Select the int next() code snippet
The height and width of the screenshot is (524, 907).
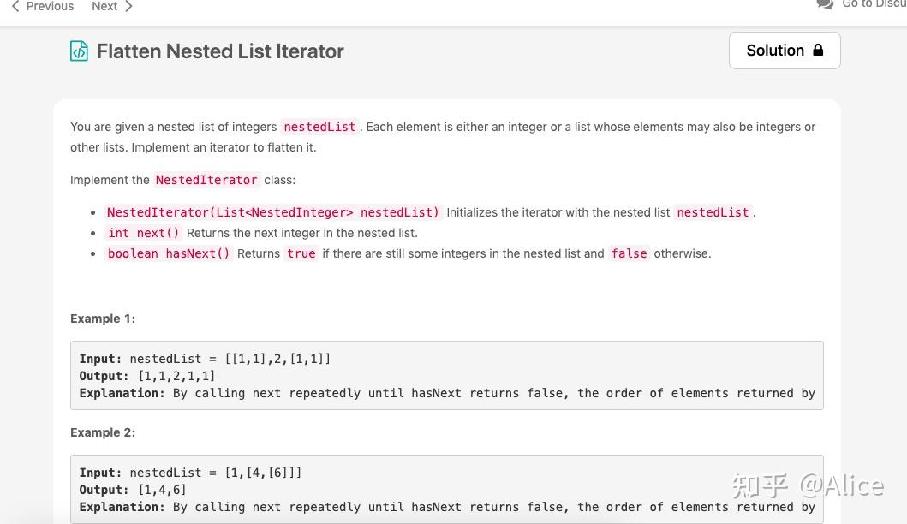pyautogui.click(x=143, y=233)
